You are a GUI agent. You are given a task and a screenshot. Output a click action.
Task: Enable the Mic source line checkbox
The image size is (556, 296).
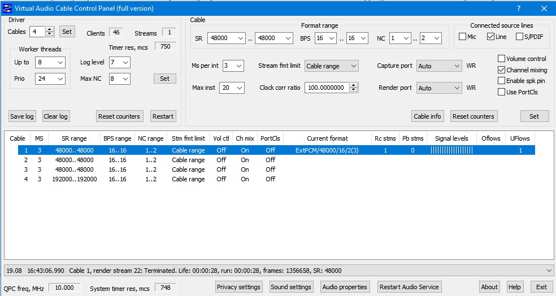tap(463, 37)
